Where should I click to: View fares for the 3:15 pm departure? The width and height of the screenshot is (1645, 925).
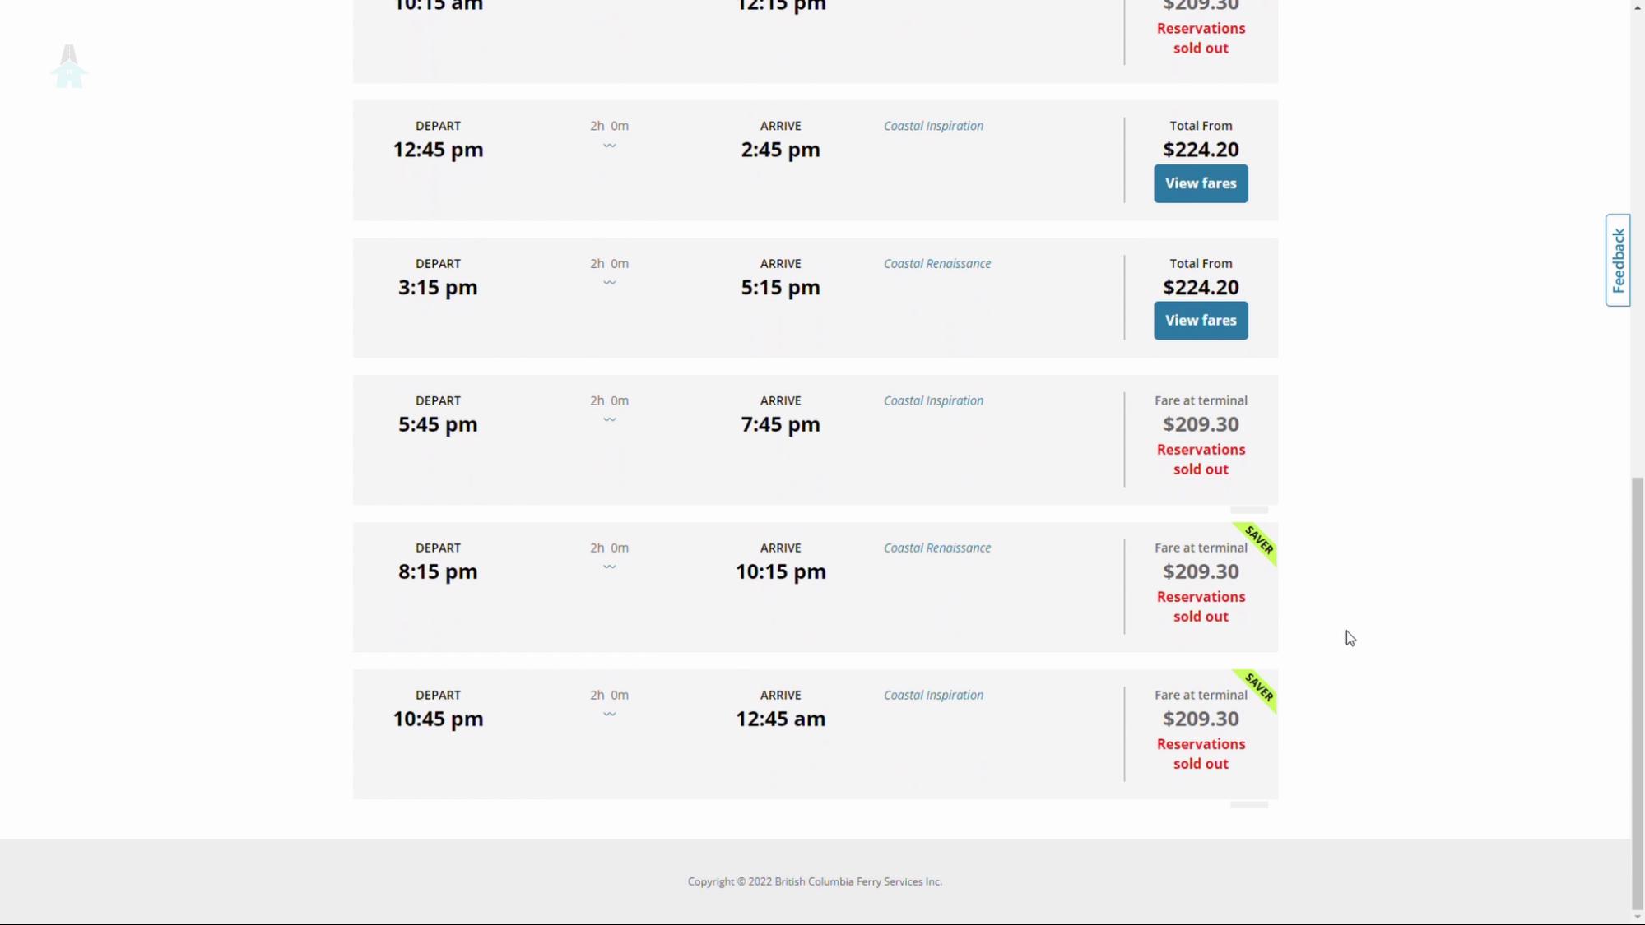point(1200,321)
